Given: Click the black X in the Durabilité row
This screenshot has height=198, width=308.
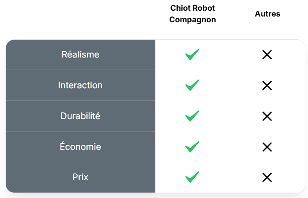Looking at the screenshot, I should [x=267, y=116].
